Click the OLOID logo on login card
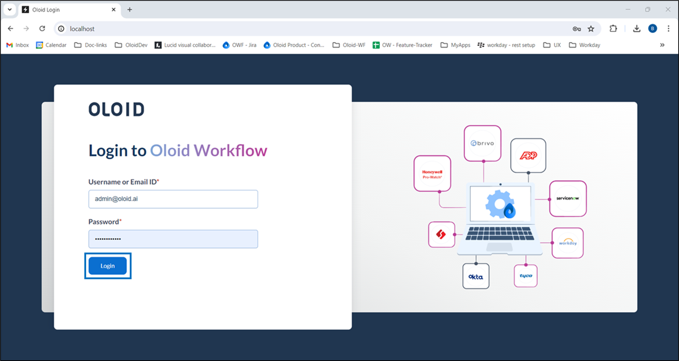 point(116,110)
